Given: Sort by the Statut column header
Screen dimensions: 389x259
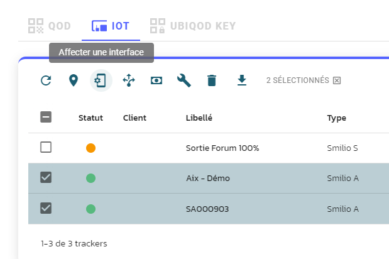Looking at the screenshot, I should point(90,118).
